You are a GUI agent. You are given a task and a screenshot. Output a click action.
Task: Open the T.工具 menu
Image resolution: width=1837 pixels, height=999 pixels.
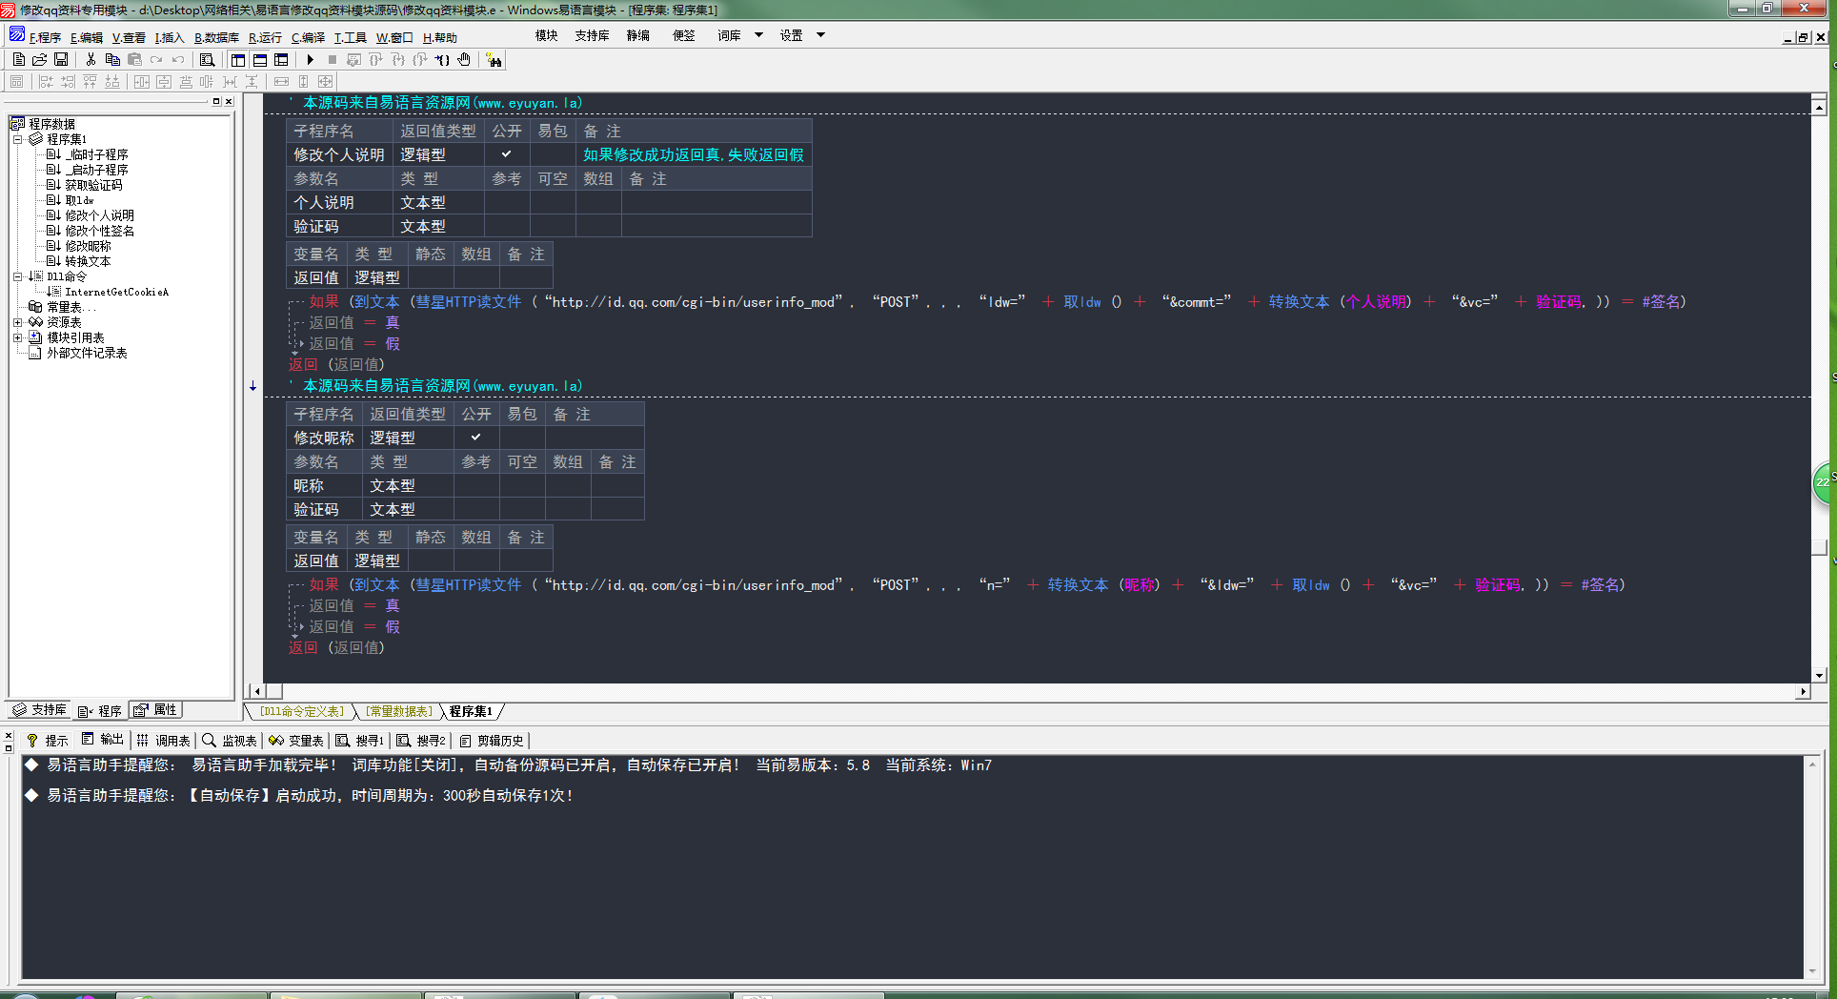coord(350,37)
